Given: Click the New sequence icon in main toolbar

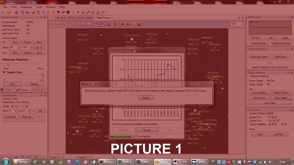Looking at the screenshot, I should tap(2, 12).
